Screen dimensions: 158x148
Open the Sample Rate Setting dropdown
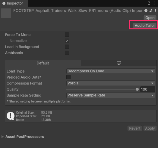point(111,95)
